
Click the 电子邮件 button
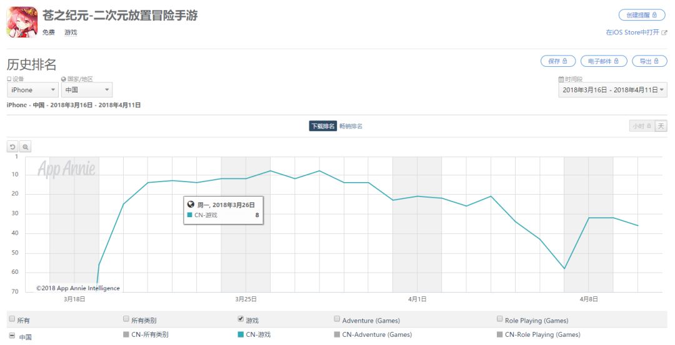tap(603, 61)
